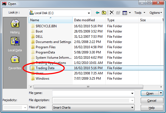The image size is (166, 113).
Task: Open the Local Data sidebar shortcut
Action: [15, 45]
